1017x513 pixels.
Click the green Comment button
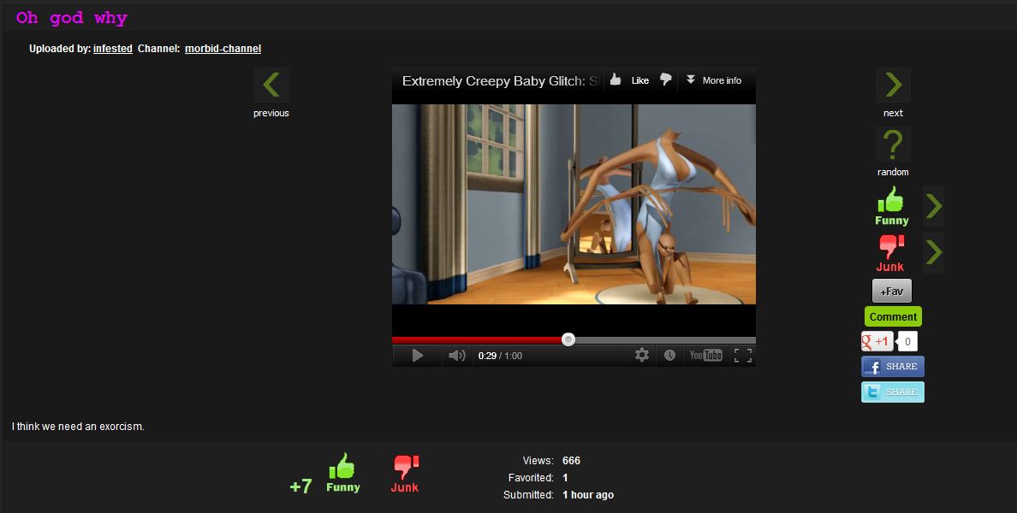pos(893,316)
